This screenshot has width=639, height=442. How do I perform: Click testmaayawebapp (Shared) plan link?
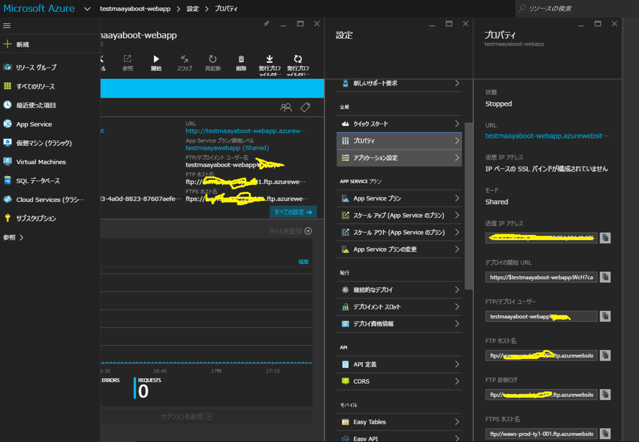tap(227, 148)
